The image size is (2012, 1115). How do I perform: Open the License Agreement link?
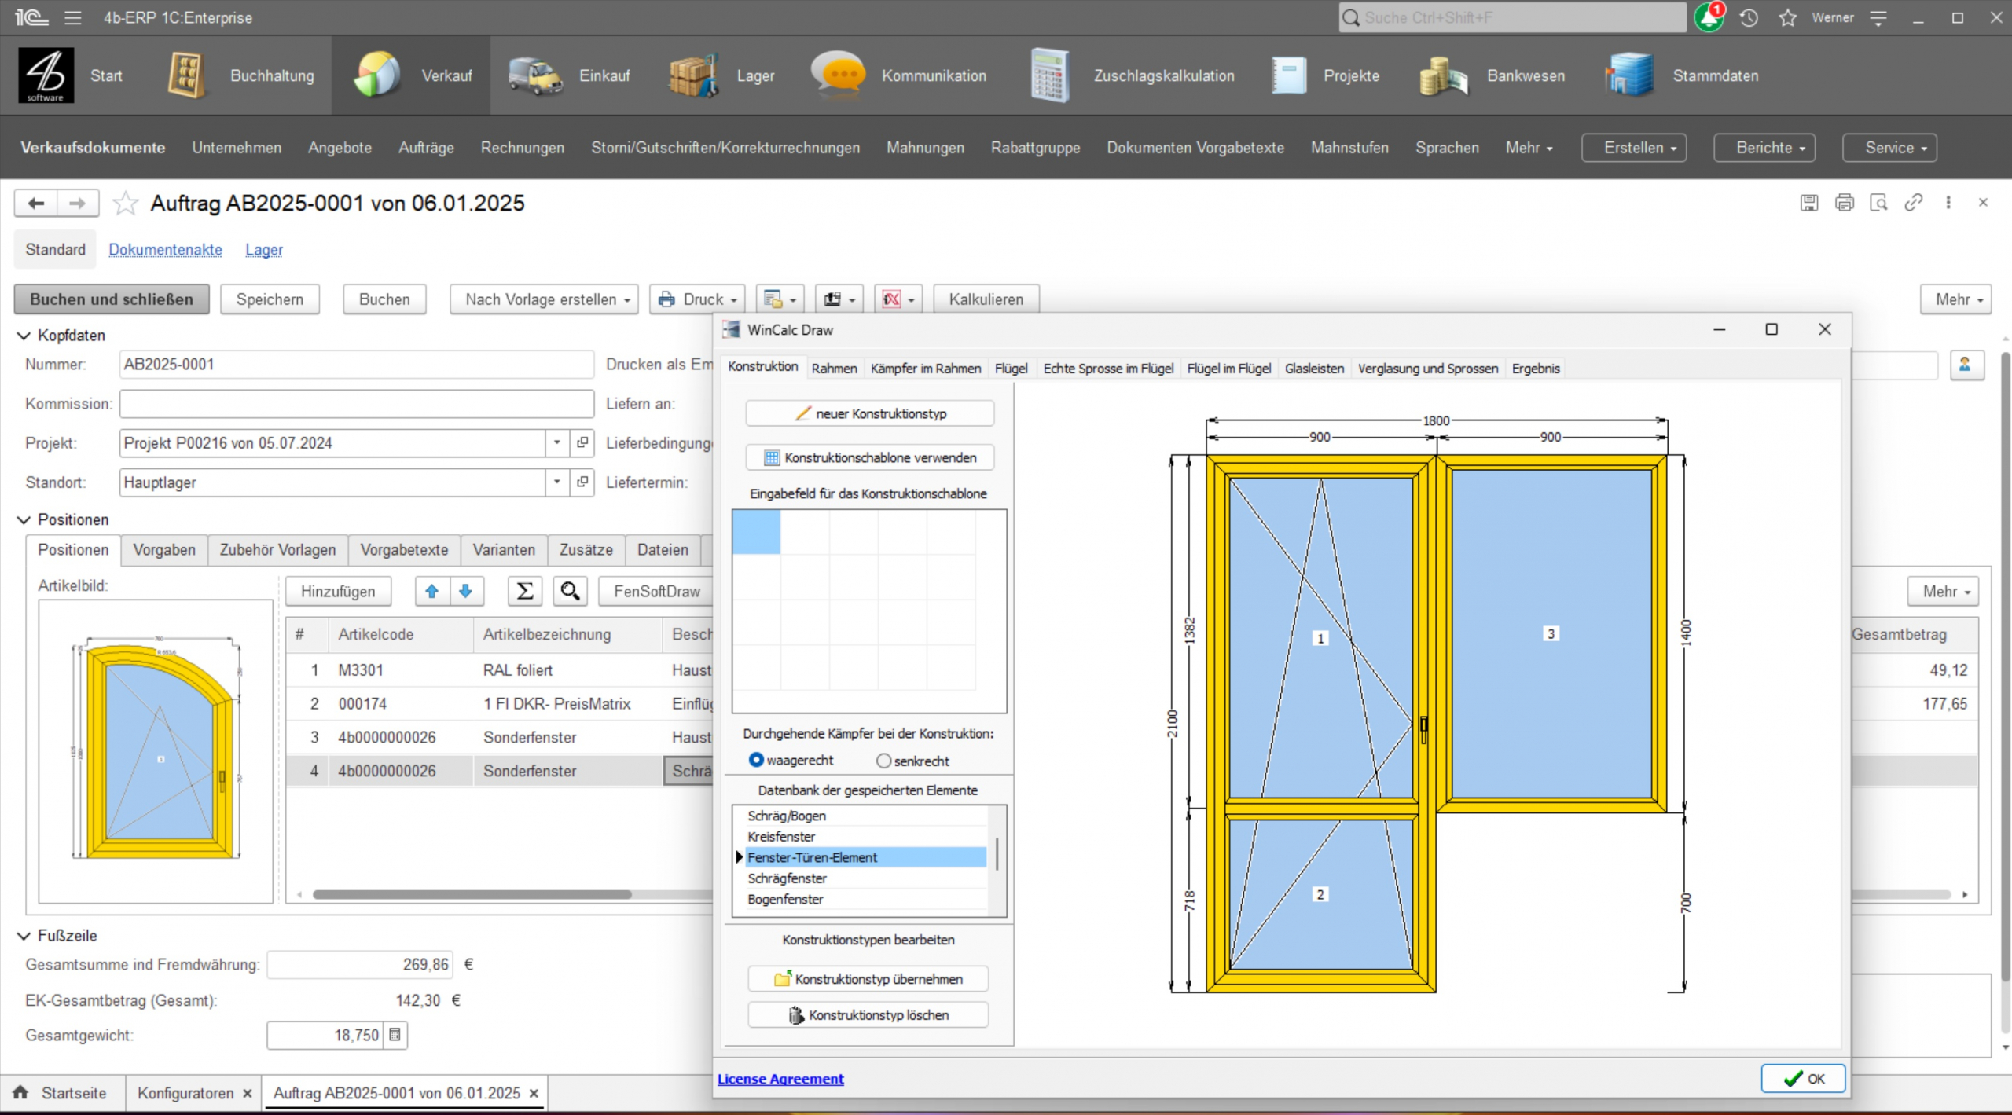point(780,1079)
